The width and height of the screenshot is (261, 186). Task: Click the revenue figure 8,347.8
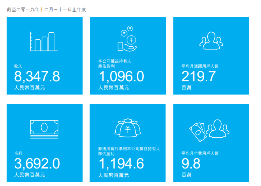pos(37,77)
